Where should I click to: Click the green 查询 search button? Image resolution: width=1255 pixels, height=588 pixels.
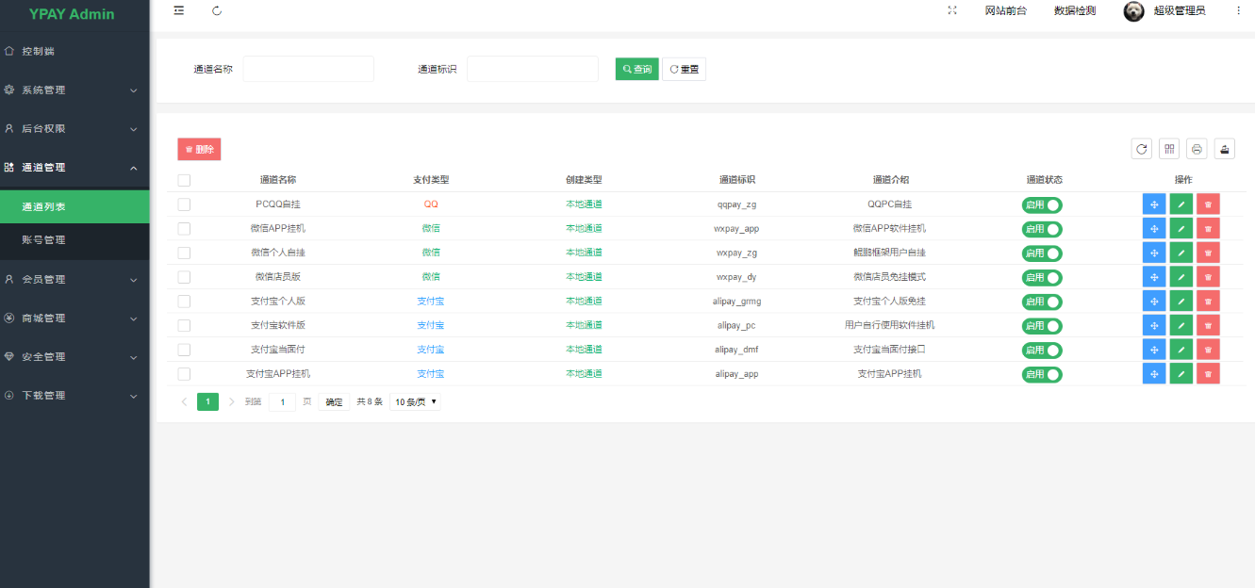coord(636,69)
